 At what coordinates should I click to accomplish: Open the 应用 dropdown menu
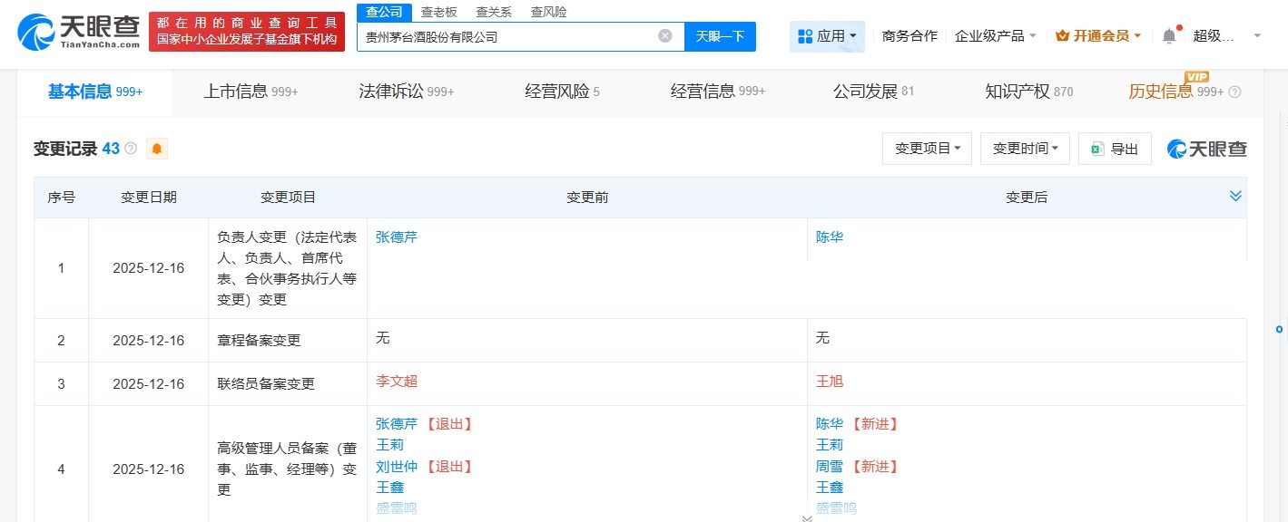click(x=827, y=36)
